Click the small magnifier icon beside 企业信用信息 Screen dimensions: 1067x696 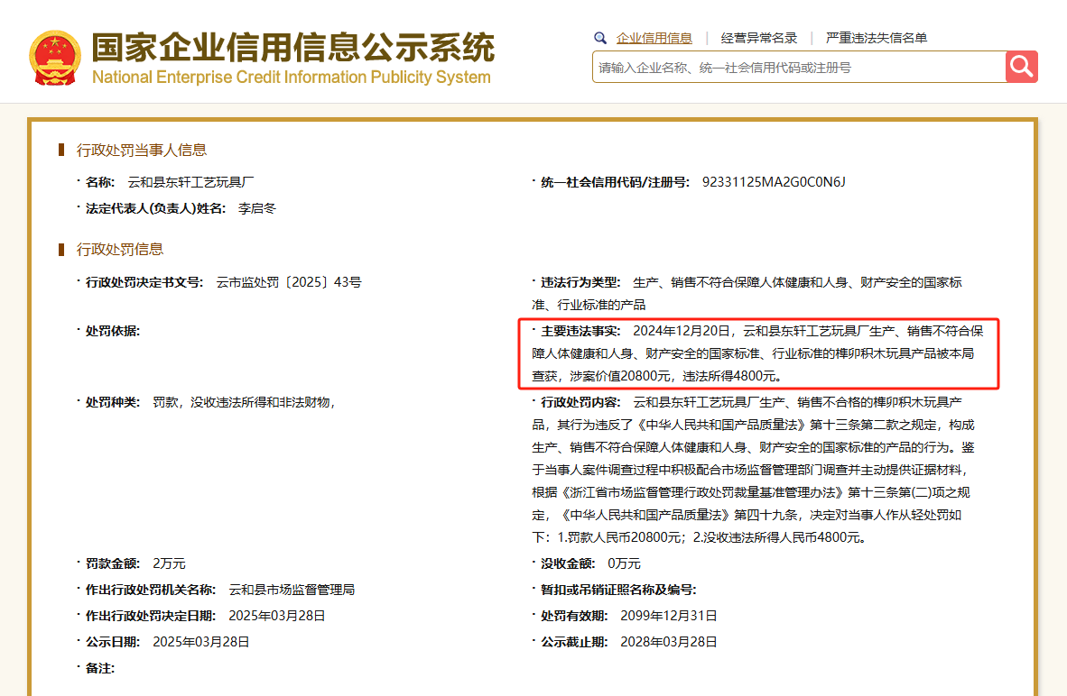pos(599,38)
